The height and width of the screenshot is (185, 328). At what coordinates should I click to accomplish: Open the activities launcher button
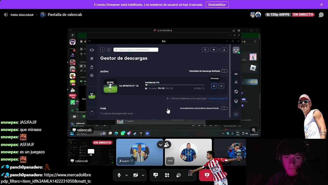(167, 175)
